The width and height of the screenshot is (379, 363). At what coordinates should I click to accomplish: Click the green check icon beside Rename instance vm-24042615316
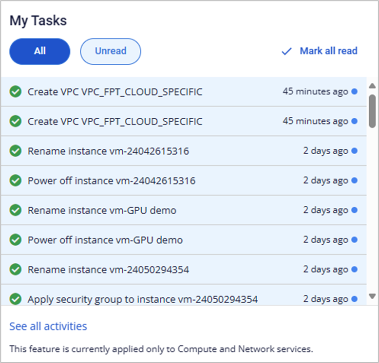point(16,151)
